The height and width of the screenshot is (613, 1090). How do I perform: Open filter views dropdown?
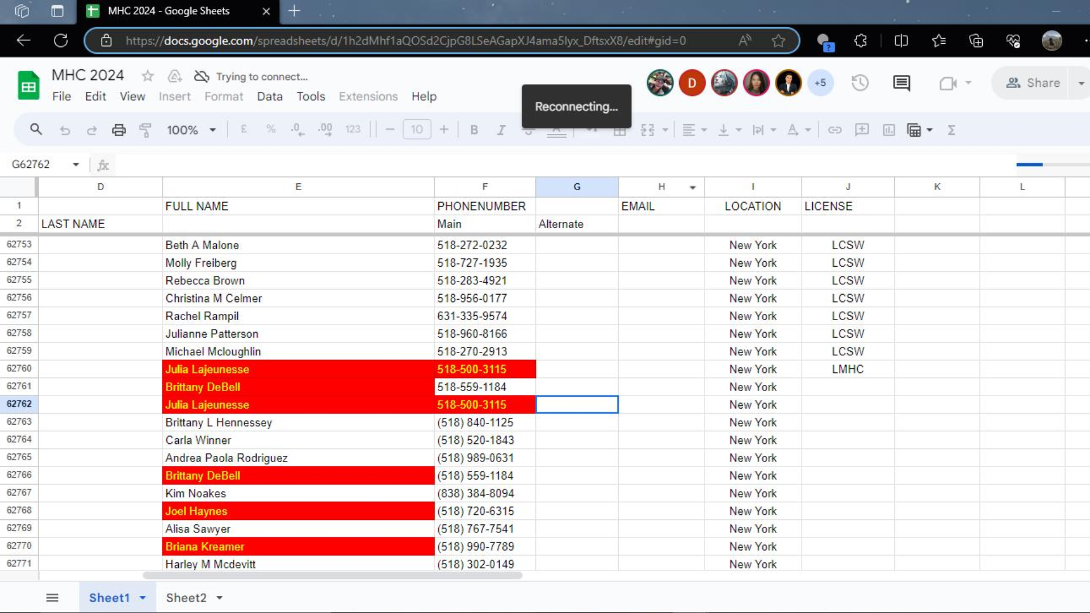[x=929, y=130]
